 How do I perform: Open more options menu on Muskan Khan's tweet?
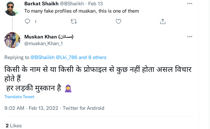pyautogui.click(x=190, y=37)
